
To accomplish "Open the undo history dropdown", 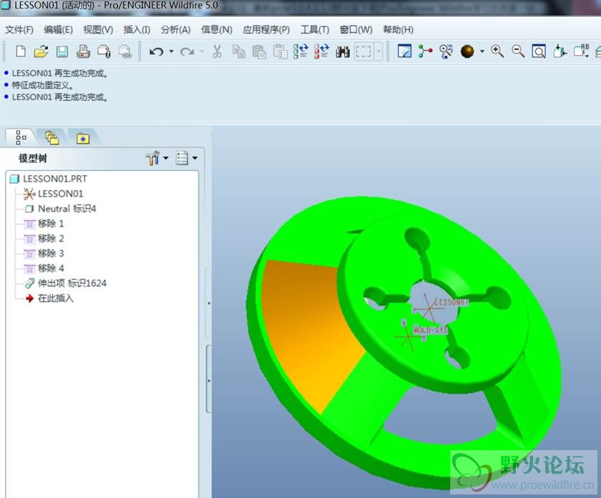I will pos(172,51).
